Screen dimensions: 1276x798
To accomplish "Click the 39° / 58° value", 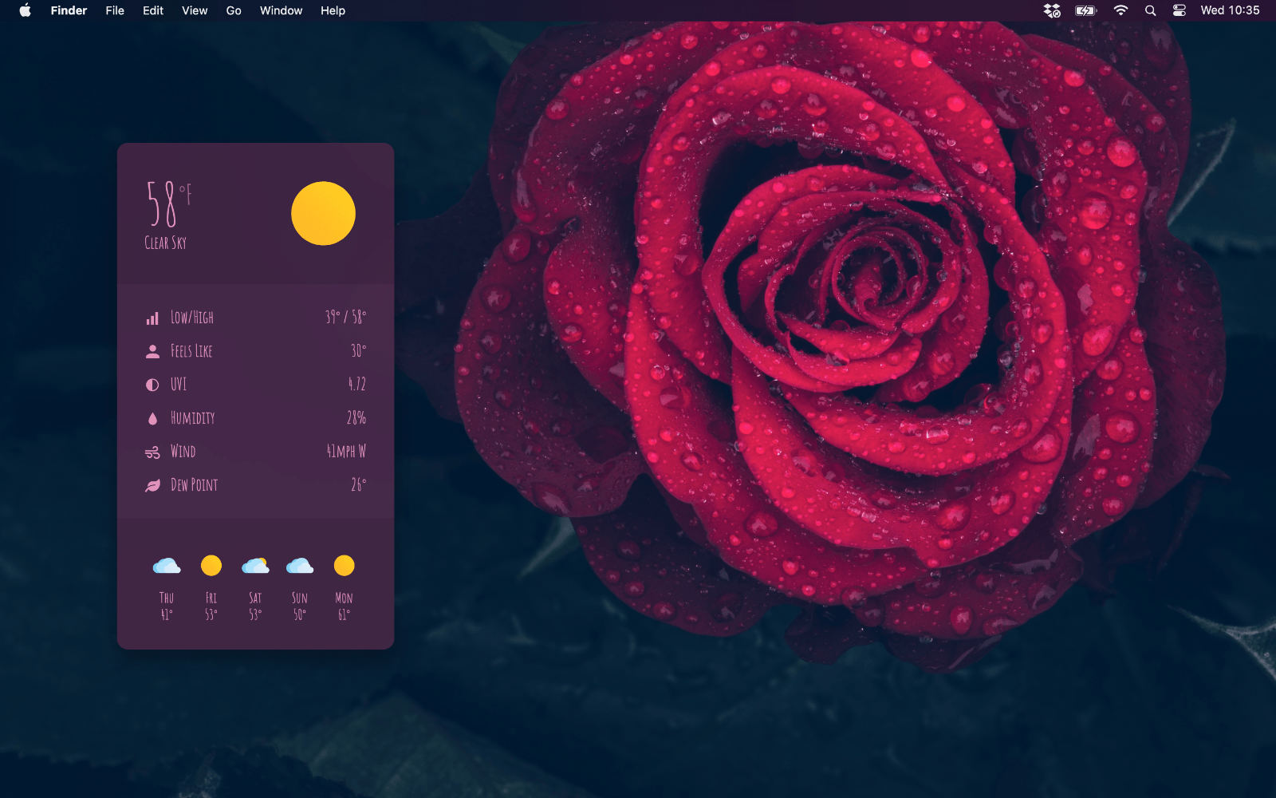I will coord(346,318).
